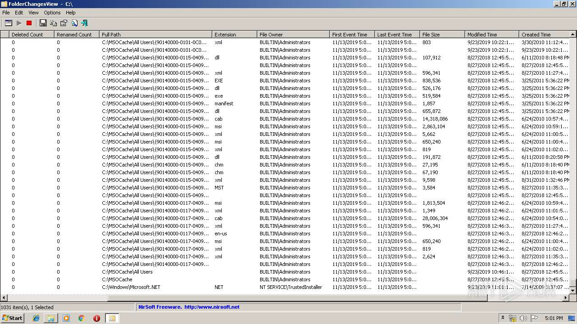Image resolution: width=577 pixels, height=324 pixels.
Task: Select the row with file size 1,813,504
Action: [285, 203]
